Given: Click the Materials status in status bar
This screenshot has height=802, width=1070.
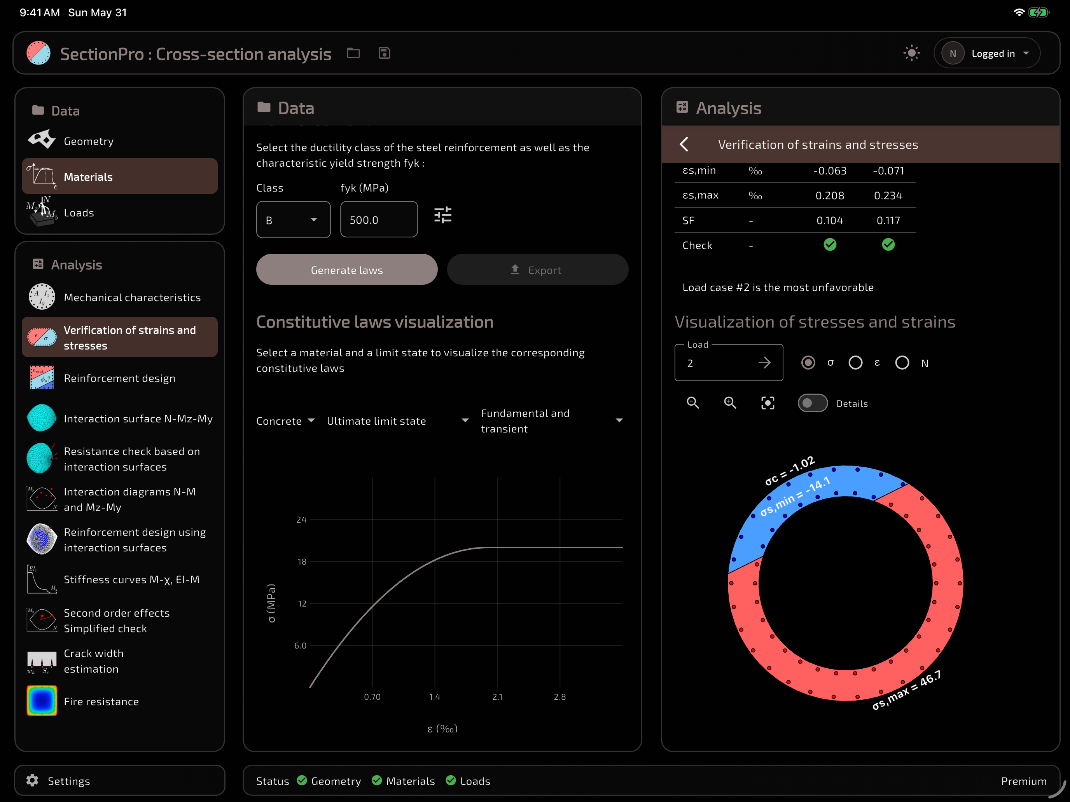Looking at the screenshot, I should coord(404,781).
